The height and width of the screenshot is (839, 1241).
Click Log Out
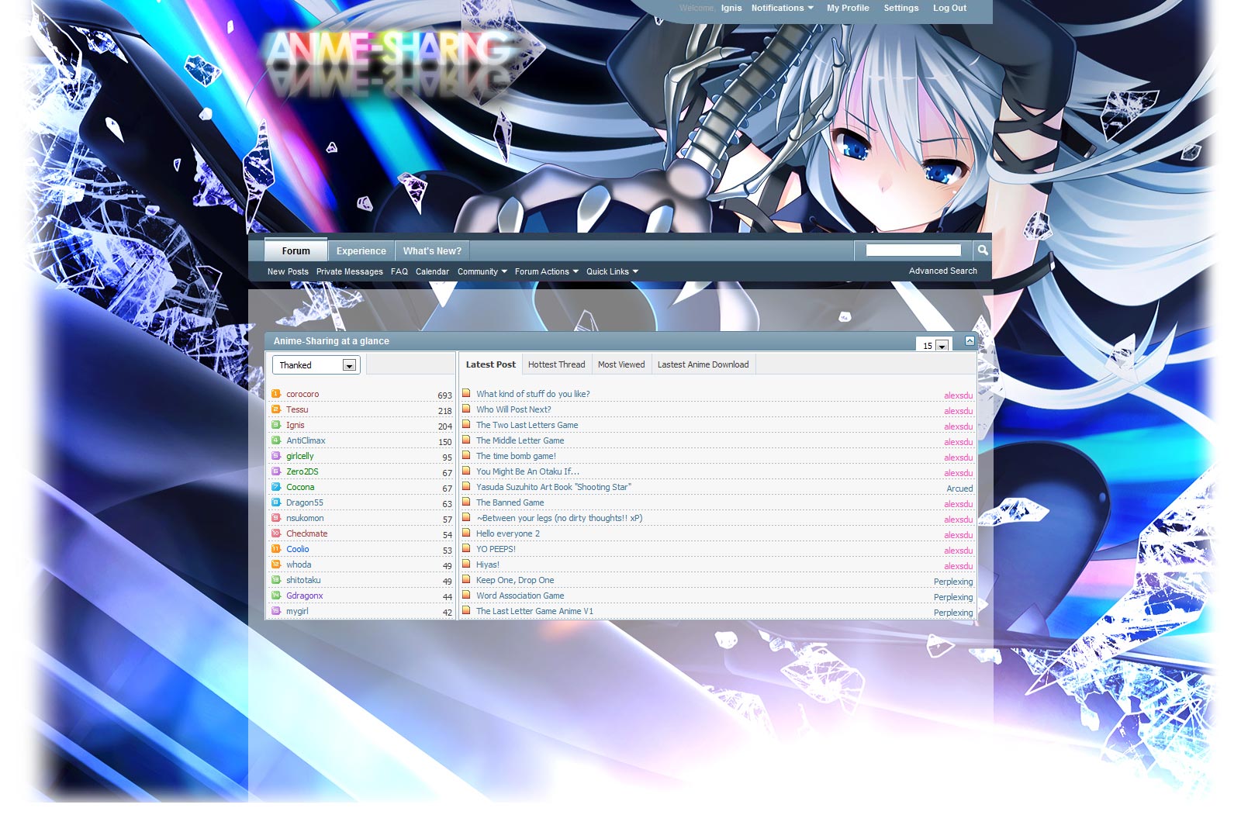coord(949,8)
